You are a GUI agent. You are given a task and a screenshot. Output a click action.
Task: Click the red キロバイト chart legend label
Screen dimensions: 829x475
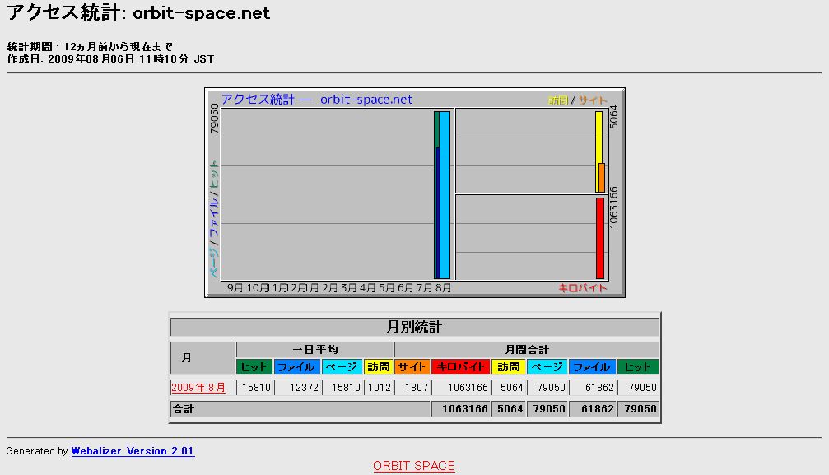click(x=583, y=288)
